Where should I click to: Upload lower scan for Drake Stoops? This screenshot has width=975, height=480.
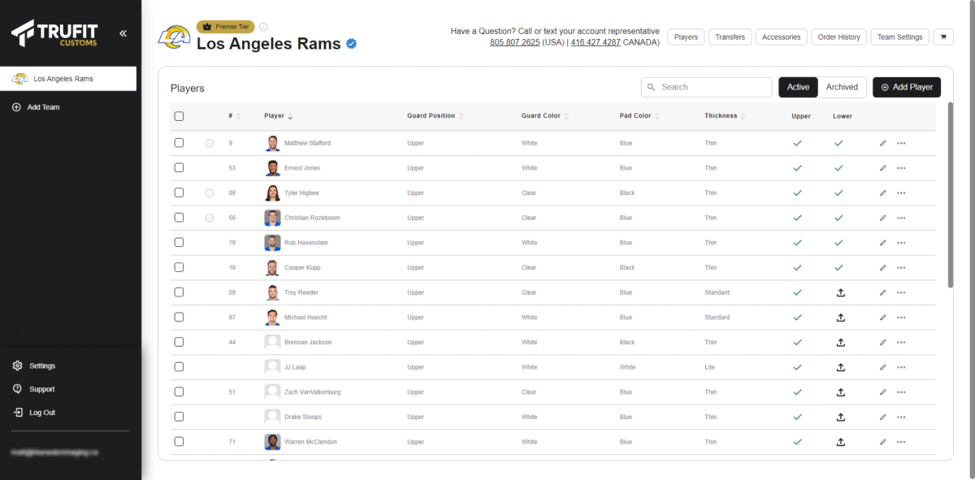pos(841,417)
